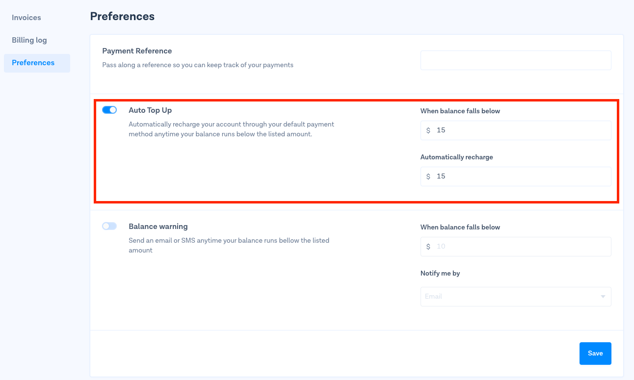Click the Auto Top Up title label
The width and height of the screenshot is (634, 380).
tap(150, 110)
